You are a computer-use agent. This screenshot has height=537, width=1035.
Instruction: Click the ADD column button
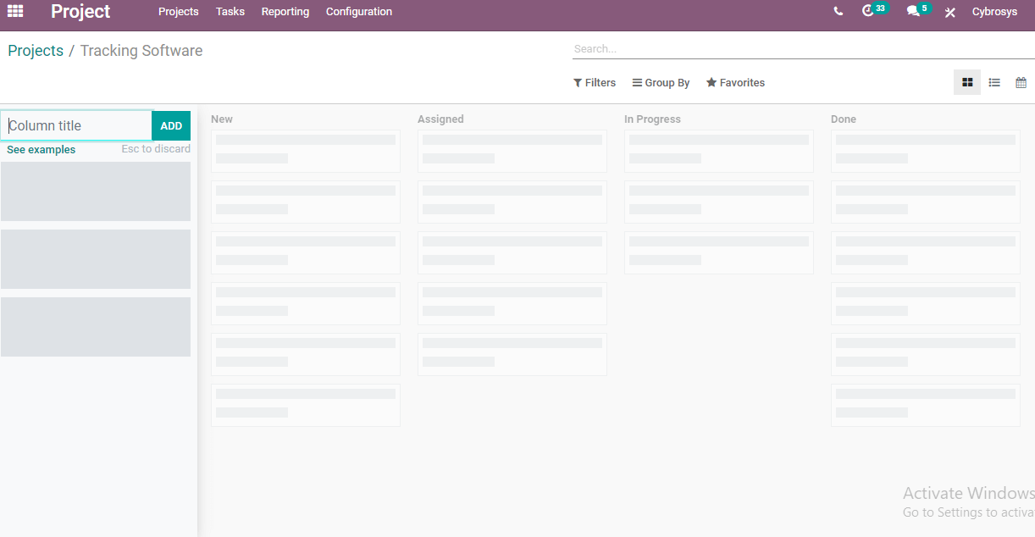171,125
